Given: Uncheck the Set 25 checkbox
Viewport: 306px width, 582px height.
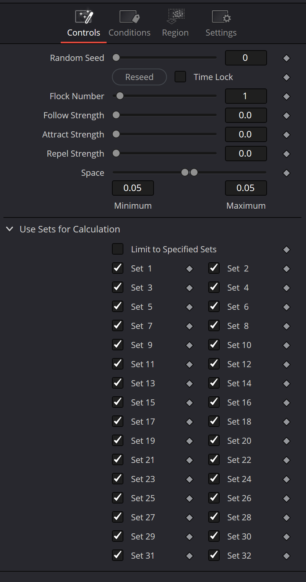Looking at the screenshot, I should [x=118, y=498].
